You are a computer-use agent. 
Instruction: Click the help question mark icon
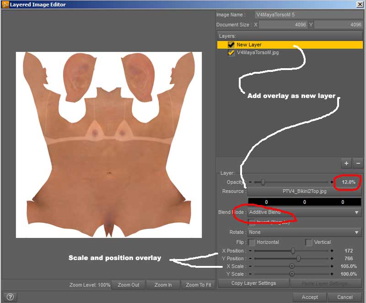pos(10,297)
